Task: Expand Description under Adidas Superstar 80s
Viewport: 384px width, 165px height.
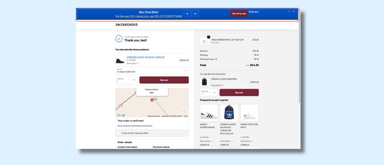Action: 206,141
